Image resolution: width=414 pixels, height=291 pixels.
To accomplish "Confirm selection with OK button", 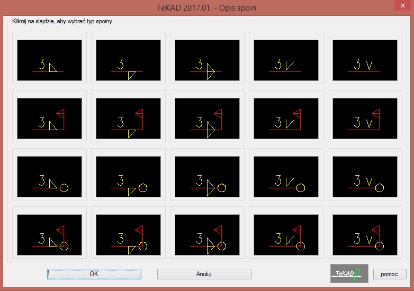I will [94, 274].
